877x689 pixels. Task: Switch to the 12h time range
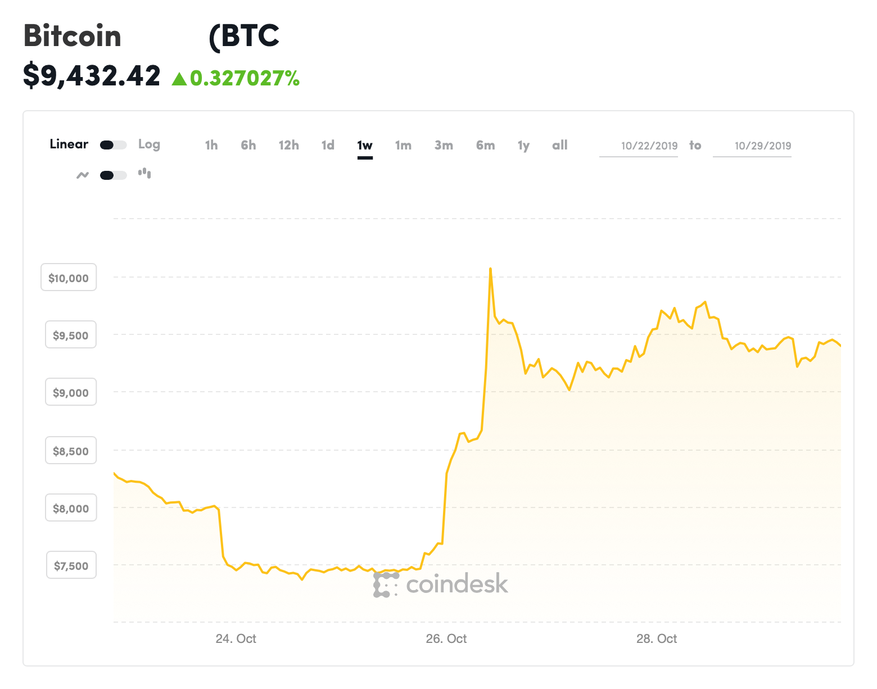tap(289, 145)
